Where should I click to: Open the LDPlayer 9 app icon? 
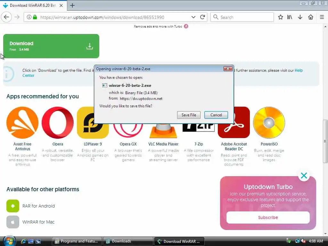click(93, 123)
